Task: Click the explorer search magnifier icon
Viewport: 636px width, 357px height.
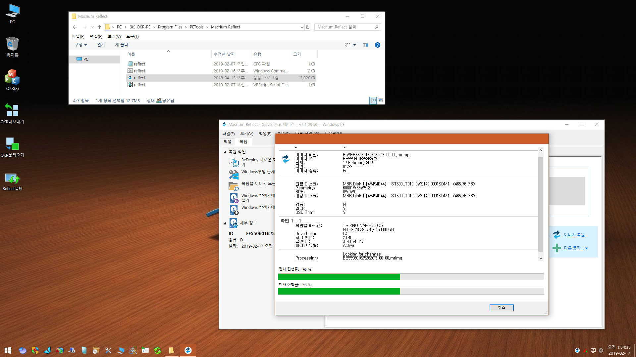Action: 376,27
